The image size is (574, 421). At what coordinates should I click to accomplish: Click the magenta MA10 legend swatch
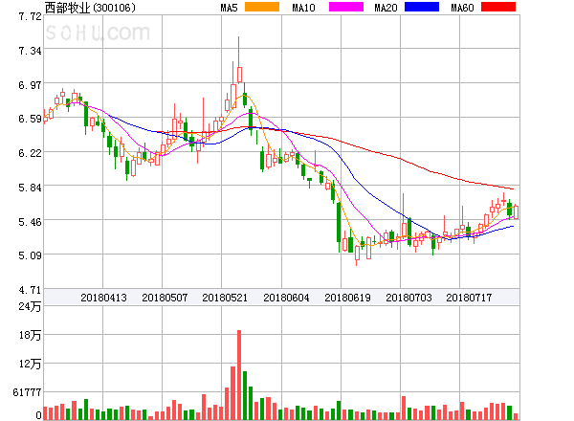(x=346, y=7)
